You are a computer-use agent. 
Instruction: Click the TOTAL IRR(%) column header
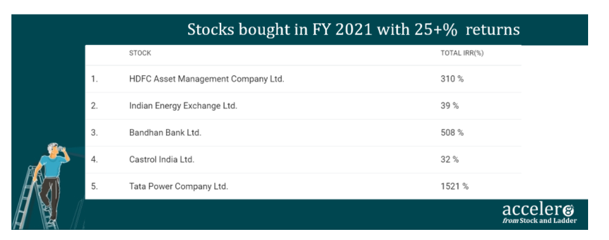[462, 53]
